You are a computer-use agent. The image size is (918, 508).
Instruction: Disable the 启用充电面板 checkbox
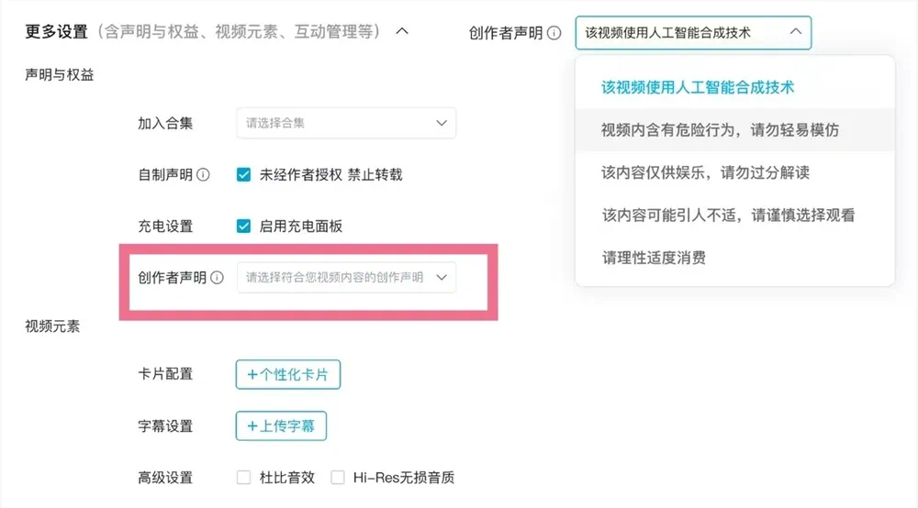click(244, 226)
